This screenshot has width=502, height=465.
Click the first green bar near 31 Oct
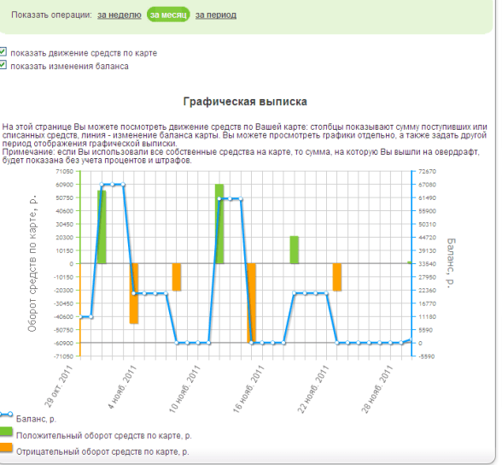point(102,227)
